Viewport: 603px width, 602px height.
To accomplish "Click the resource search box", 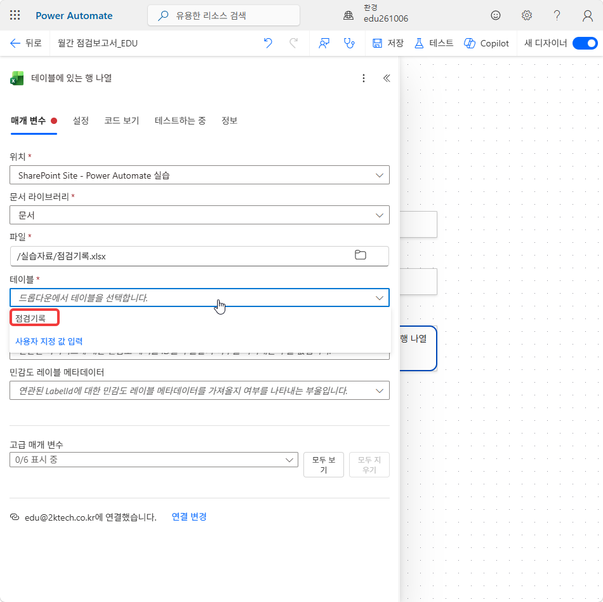I will (224, 15).
